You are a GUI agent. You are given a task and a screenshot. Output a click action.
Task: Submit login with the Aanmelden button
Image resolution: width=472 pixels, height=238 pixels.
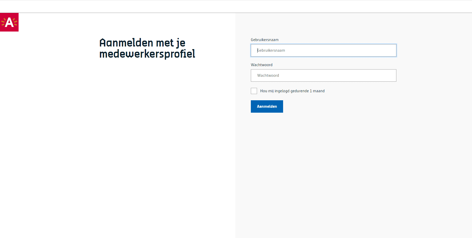tap(267, 106)
